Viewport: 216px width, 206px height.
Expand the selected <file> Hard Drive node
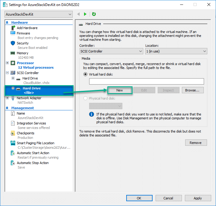point(13,88)
